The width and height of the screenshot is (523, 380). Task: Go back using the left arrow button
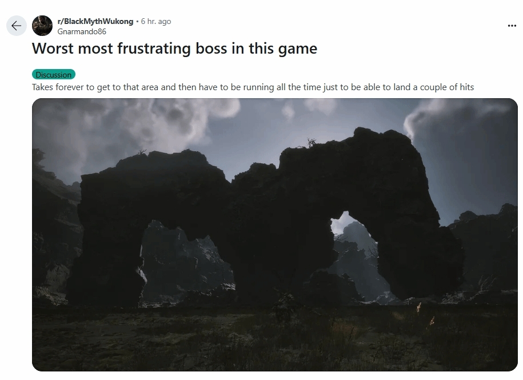pyautogui.click(x=17, y=26)
